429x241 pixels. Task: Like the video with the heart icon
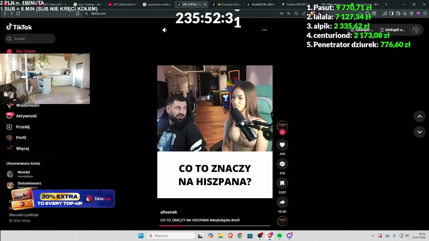282,145
